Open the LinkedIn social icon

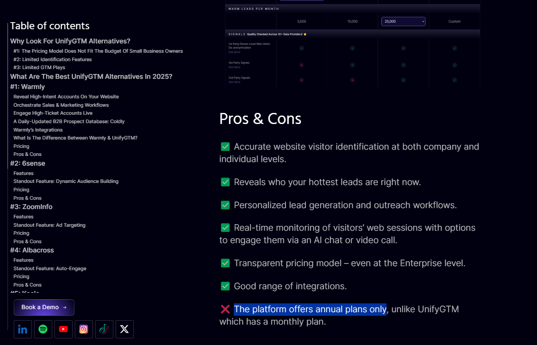(x=23, y=329)
